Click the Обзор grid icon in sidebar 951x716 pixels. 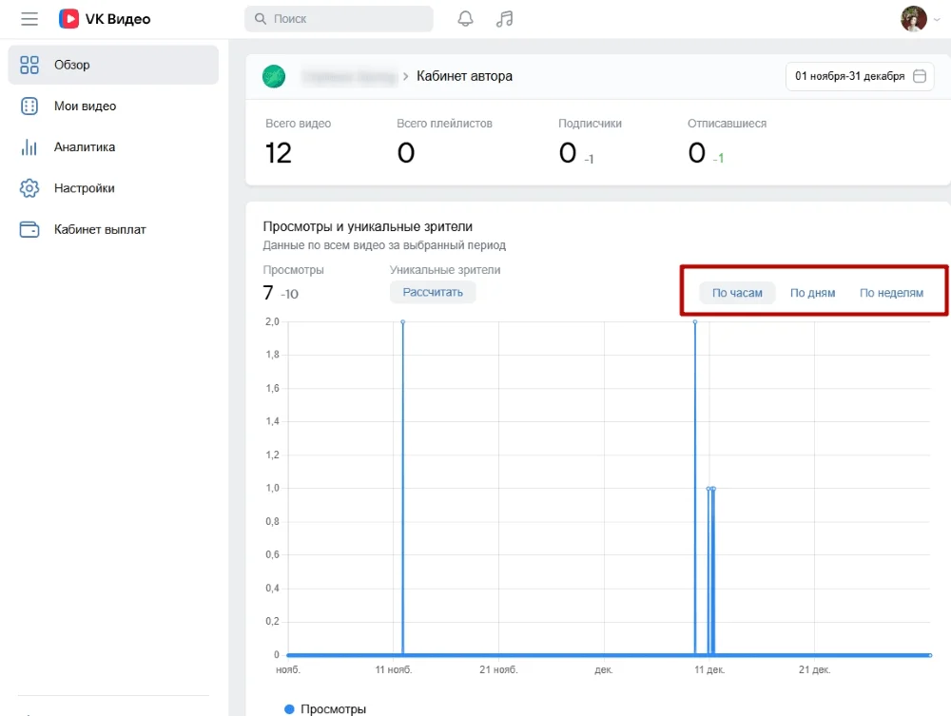[29, 65]
